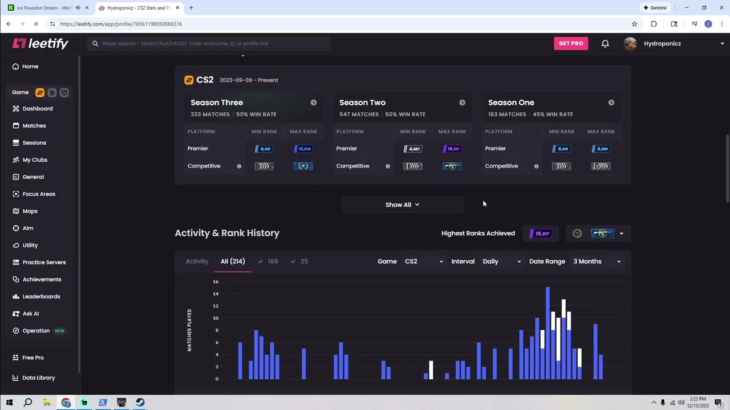
Task: Open Data Library in the sidebar
Action: [38, 378]
